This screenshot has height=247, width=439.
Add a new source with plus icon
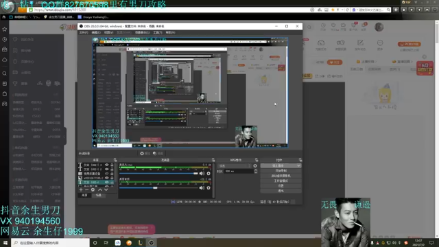click(81, 189)
